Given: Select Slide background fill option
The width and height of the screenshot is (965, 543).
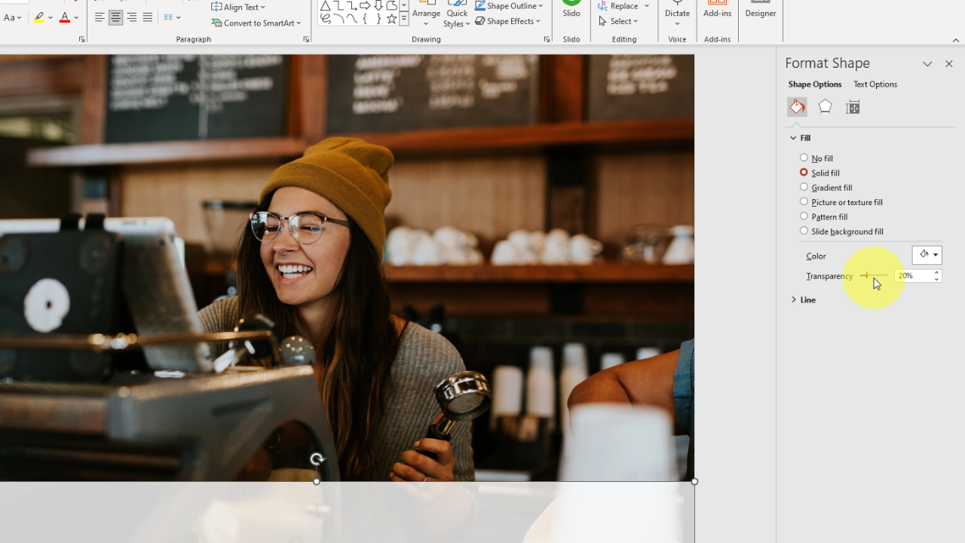Looking at the screenshot, I should point(842,232).
